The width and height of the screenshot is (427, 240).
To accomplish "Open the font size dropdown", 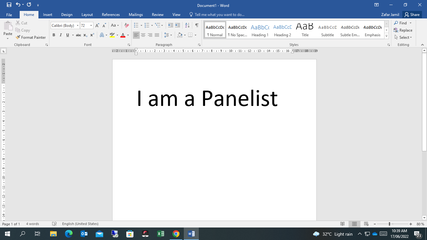I will (91, 26).
